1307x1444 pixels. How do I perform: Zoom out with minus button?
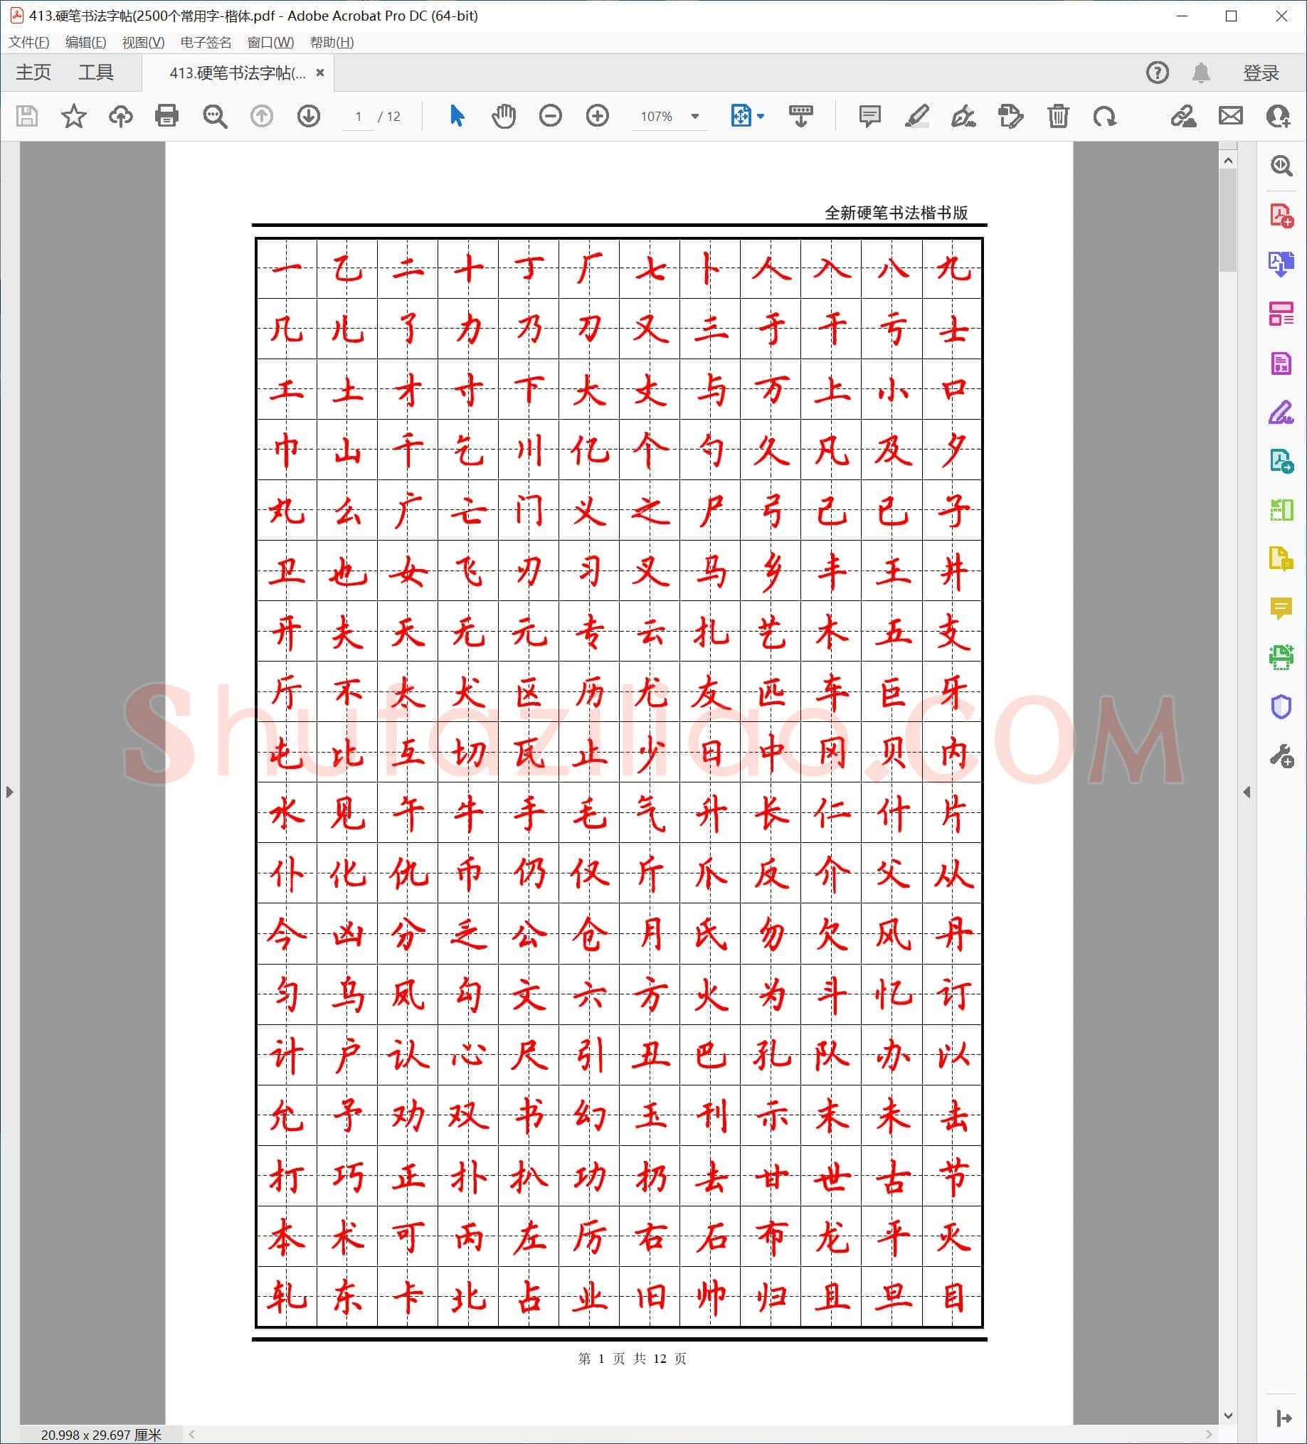tap(550, 116)
